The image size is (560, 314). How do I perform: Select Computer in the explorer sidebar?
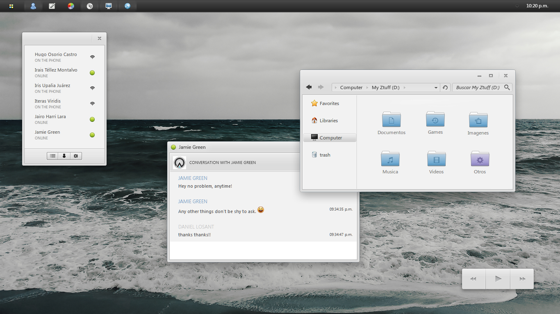point(330,138)
